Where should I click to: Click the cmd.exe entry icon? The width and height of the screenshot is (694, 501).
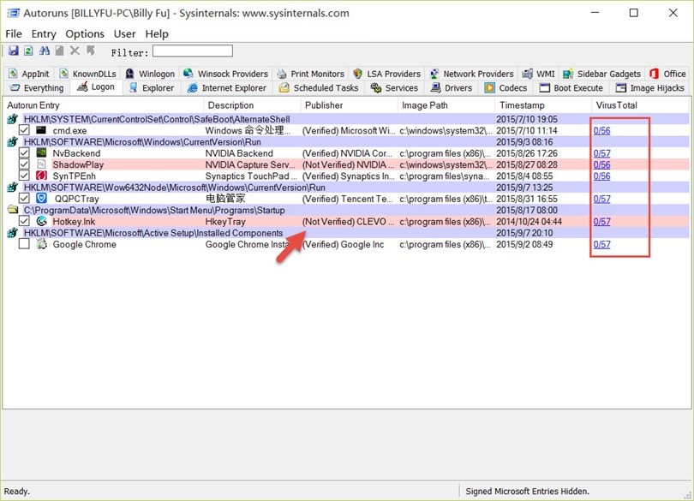[x=41, y=130]
